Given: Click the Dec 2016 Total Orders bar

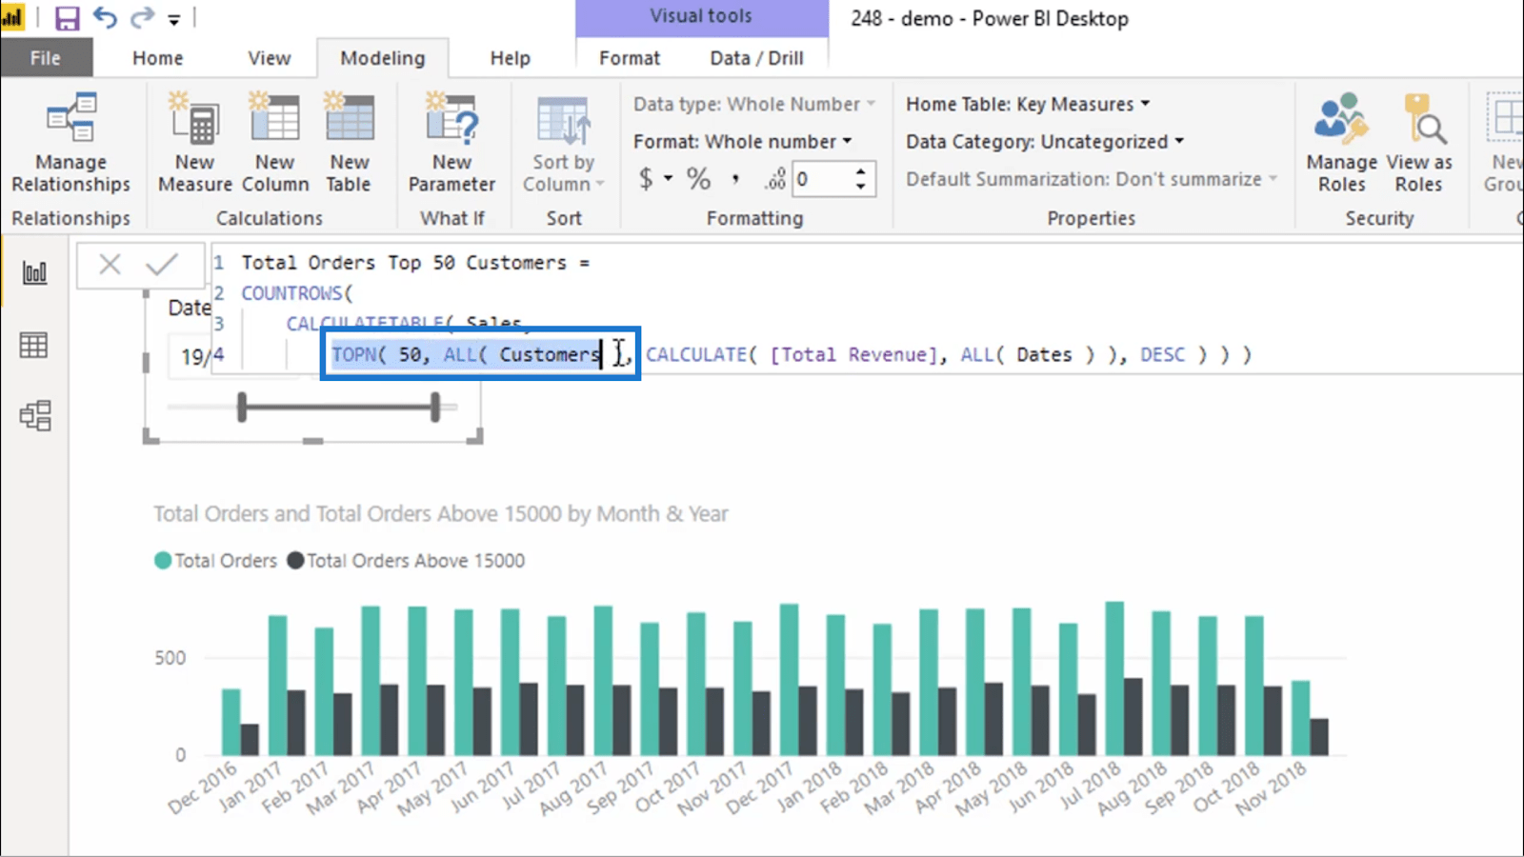Looking at the screenshot, I should (231, 722).
